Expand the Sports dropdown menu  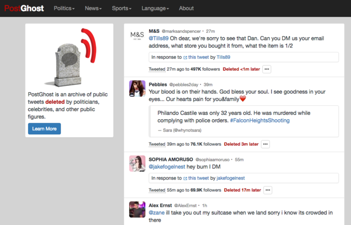[x=122, y=8]
